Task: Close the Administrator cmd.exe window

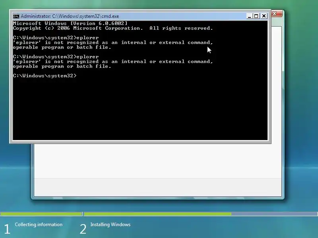Action: click(x=264, y=16)
